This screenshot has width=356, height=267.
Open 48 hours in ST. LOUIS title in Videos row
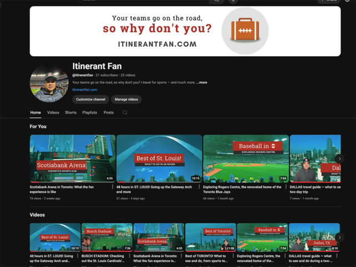point(52,258)
